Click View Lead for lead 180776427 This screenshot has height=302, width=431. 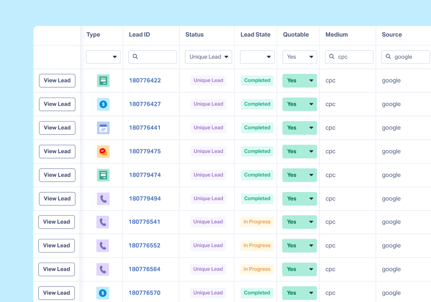(x=57, y=104)
